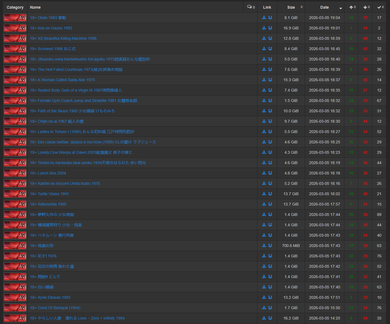Click the 13.2 GiB size cell

tap(291, 297)
